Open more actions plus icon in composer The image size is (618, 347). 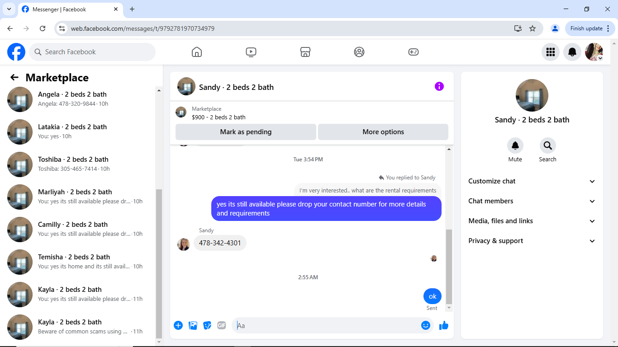click(x=178, y=325)
